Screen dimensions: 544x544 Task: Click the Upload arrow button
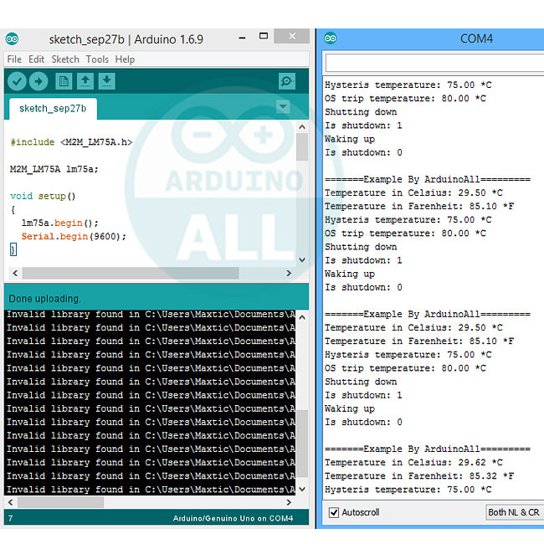pyautogui.click(x=38, y=81)
